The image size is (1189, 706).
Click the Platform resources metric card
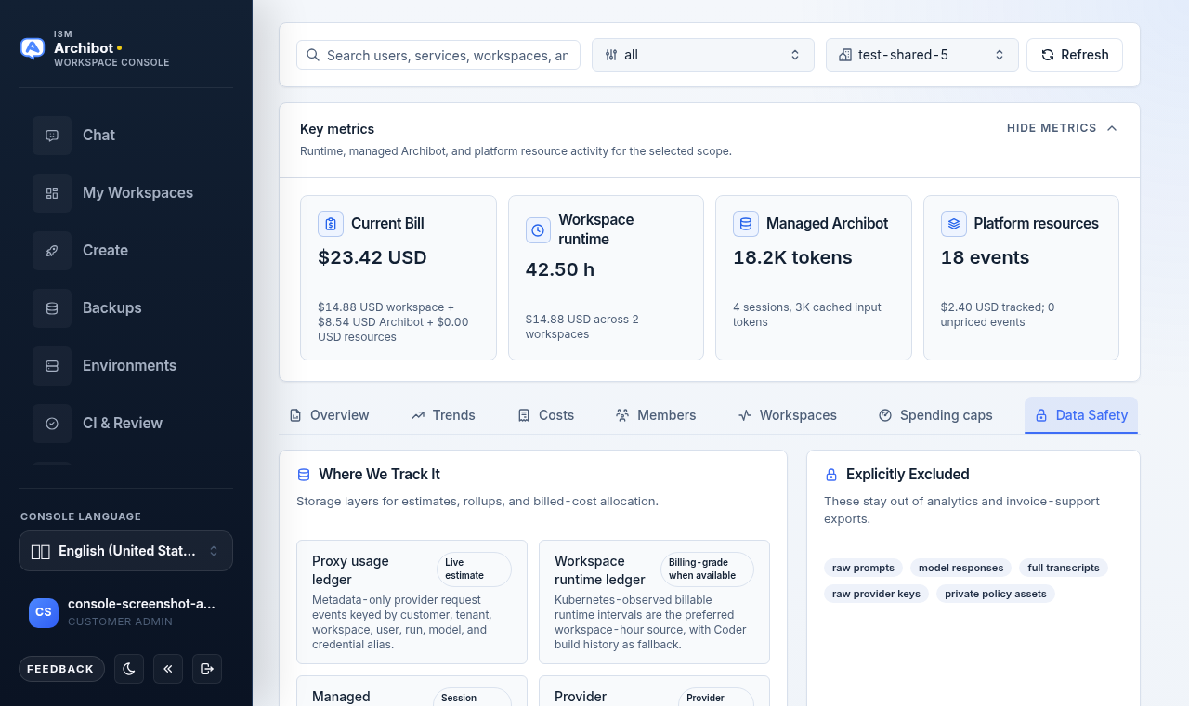tap(1021, 278)
